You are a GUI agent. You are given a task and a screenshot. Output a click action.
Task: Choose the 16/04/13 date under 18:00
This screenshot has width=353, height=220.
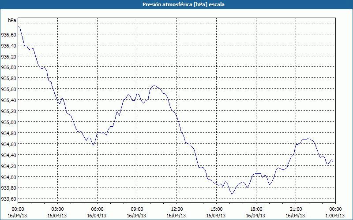256,216
